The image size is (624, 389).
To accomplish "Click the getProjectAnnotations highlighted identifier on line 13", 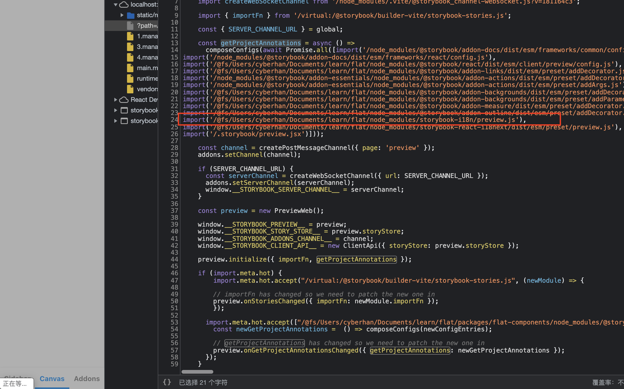I will [261, 43].
